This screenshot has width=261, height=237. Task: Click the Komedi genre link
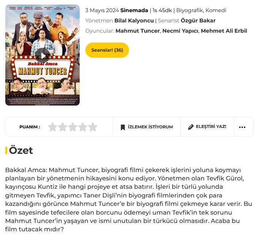tap(216, 10)
